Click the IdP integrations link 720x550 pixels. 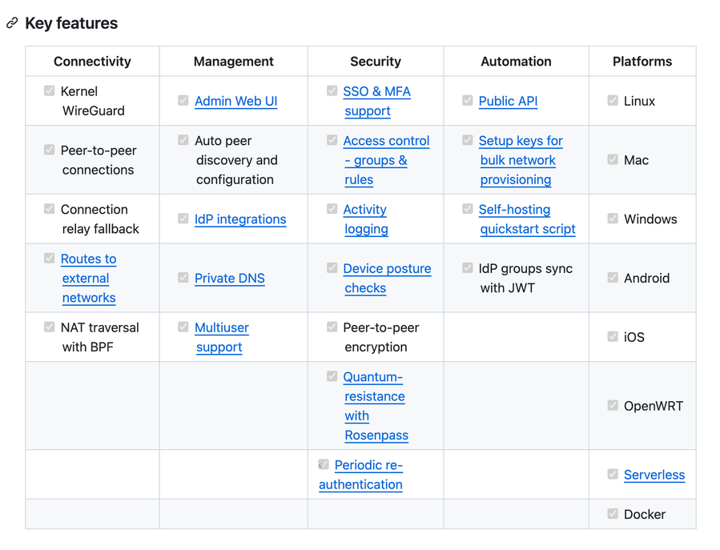239,219
